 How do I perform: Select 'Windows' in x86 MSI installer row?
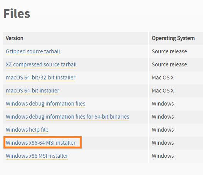(163, 156)
